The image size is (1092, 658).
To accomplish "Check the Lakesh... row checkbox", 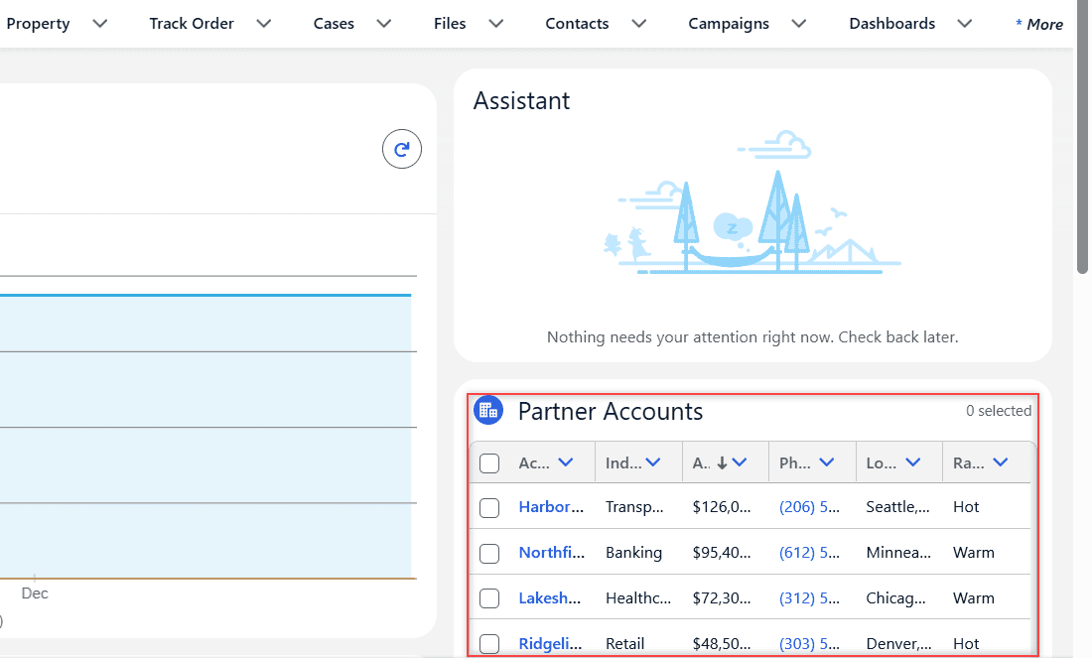I will click(x=489, y=598).
